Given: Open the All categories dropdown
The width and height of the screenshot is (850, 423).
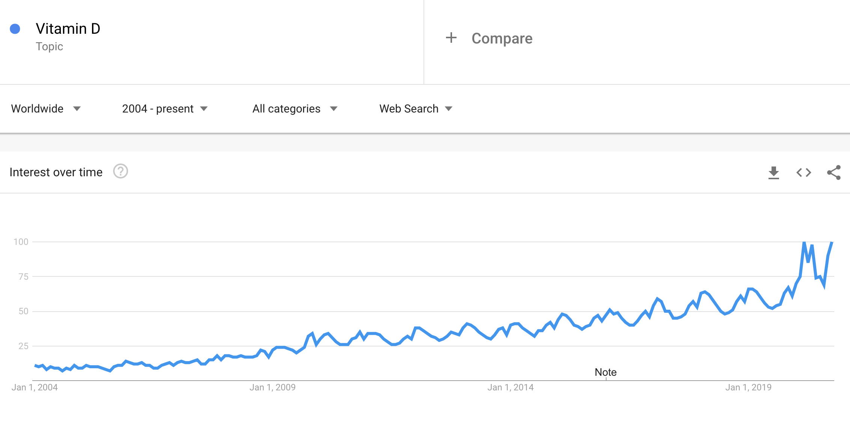Looking at the screenshot, I should (x=295, y=109).
